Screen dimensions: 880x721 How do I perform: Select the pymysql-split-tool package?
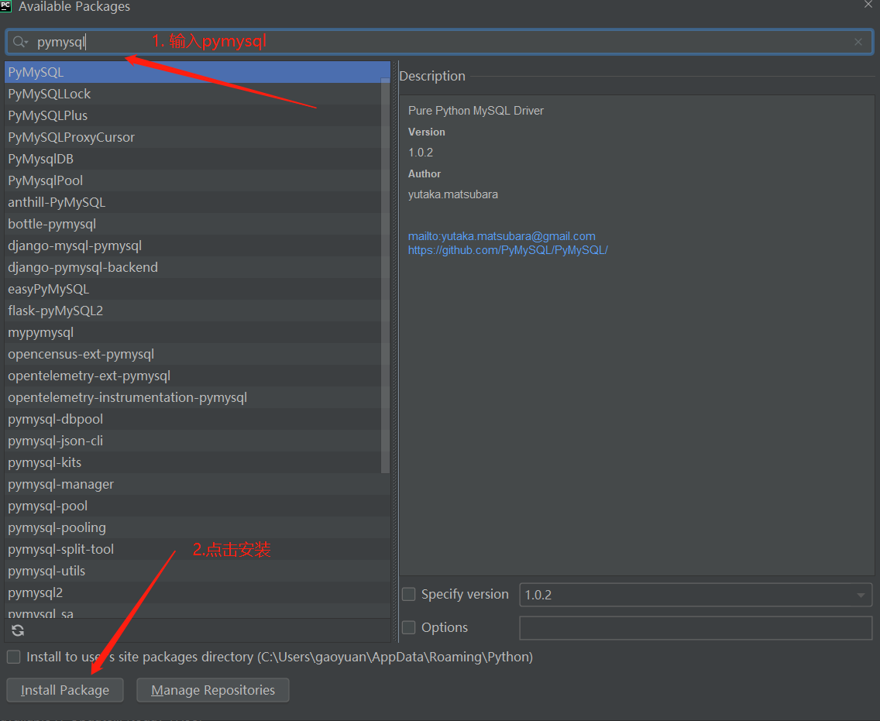[197, 549]
